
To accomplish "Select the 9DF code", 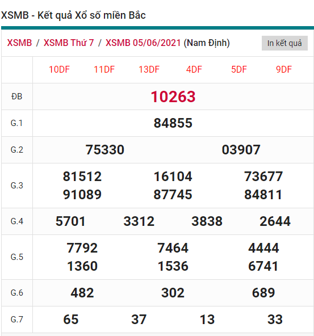I will pos(284,70).
